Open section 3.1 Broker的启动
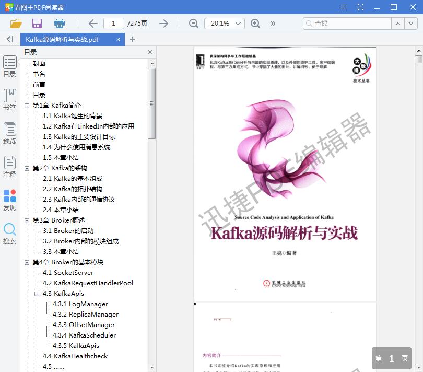The width and height of the screenshot is (423, 372). (68, 231)
